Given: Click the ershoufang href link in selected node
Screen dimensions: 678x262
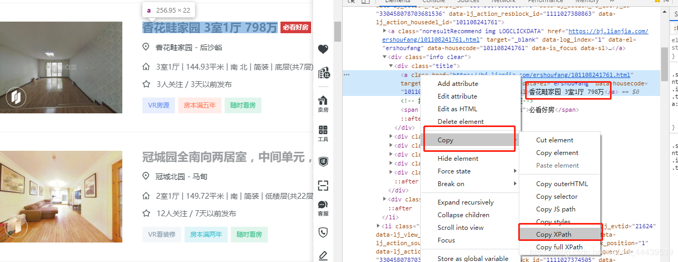Looking at the screenshot, I should tap(543, 75).
